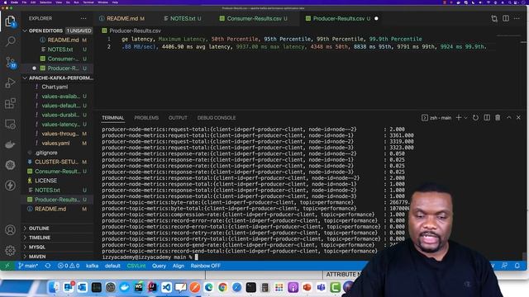Click the refresh icon in the terminal toolbar

[x=475, y=117]
